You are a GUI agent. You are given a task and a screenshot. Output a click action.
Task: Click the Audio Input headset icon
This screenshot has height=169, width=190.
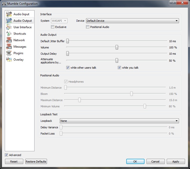point(9,14)
